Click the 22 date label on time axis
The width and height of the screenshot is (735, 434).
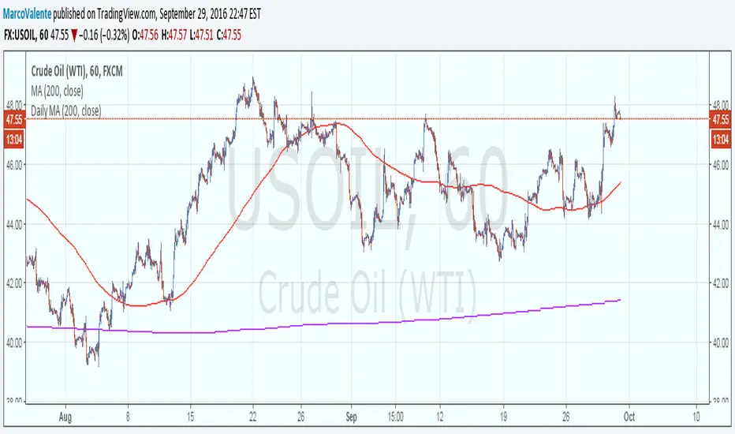click(252, 416)
